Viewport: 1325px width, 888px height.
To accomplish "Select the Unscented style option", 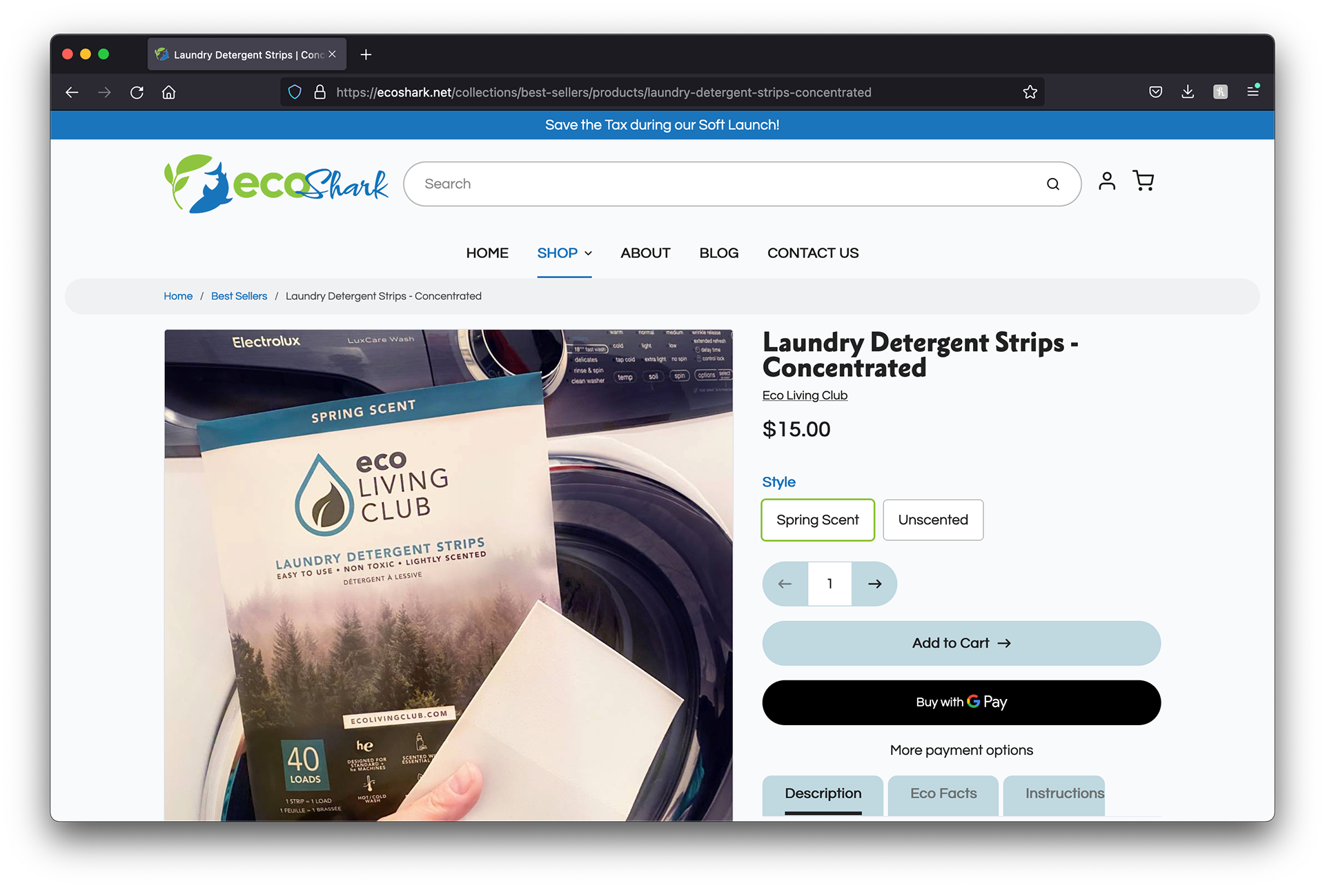I will (933, 520).
